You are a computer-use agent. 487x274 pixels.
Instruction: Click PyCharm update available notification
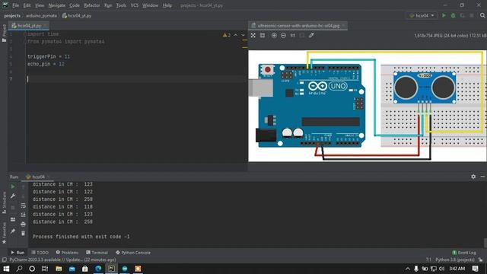click(x=62, y=260)
